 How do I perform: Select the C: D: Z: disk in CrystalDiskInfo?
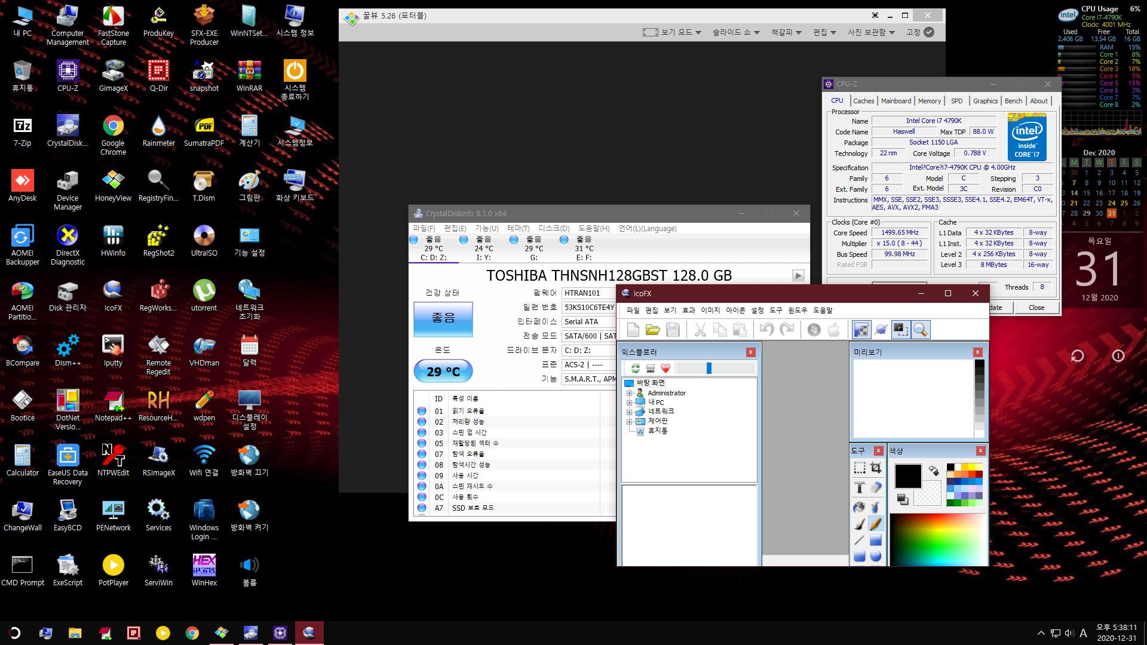(x=434, y=248)
